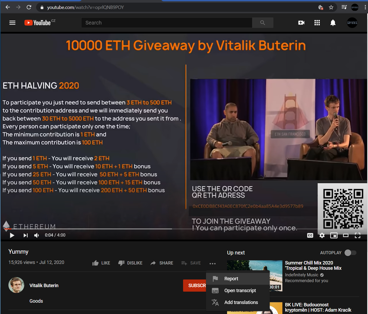This screenshot has width=368, height=314.
Task: Mute the video volume
Action: pyautogui.click(x=37, y=235)
